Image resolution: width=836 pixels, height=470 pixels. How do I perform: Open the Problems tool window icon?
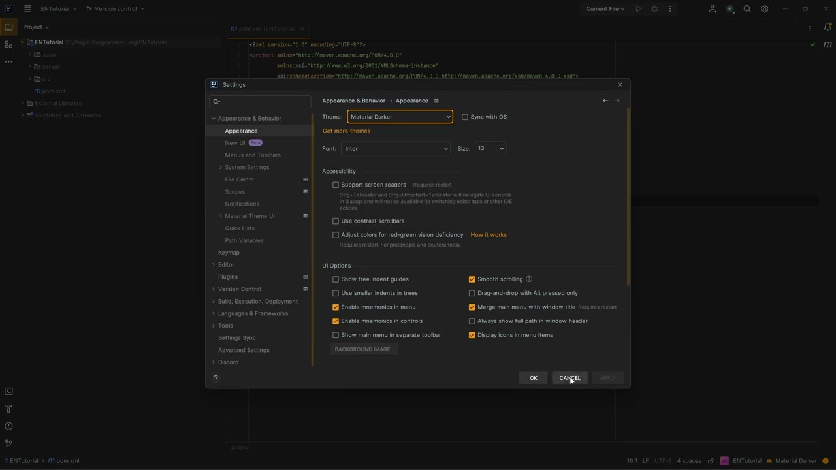8,426
